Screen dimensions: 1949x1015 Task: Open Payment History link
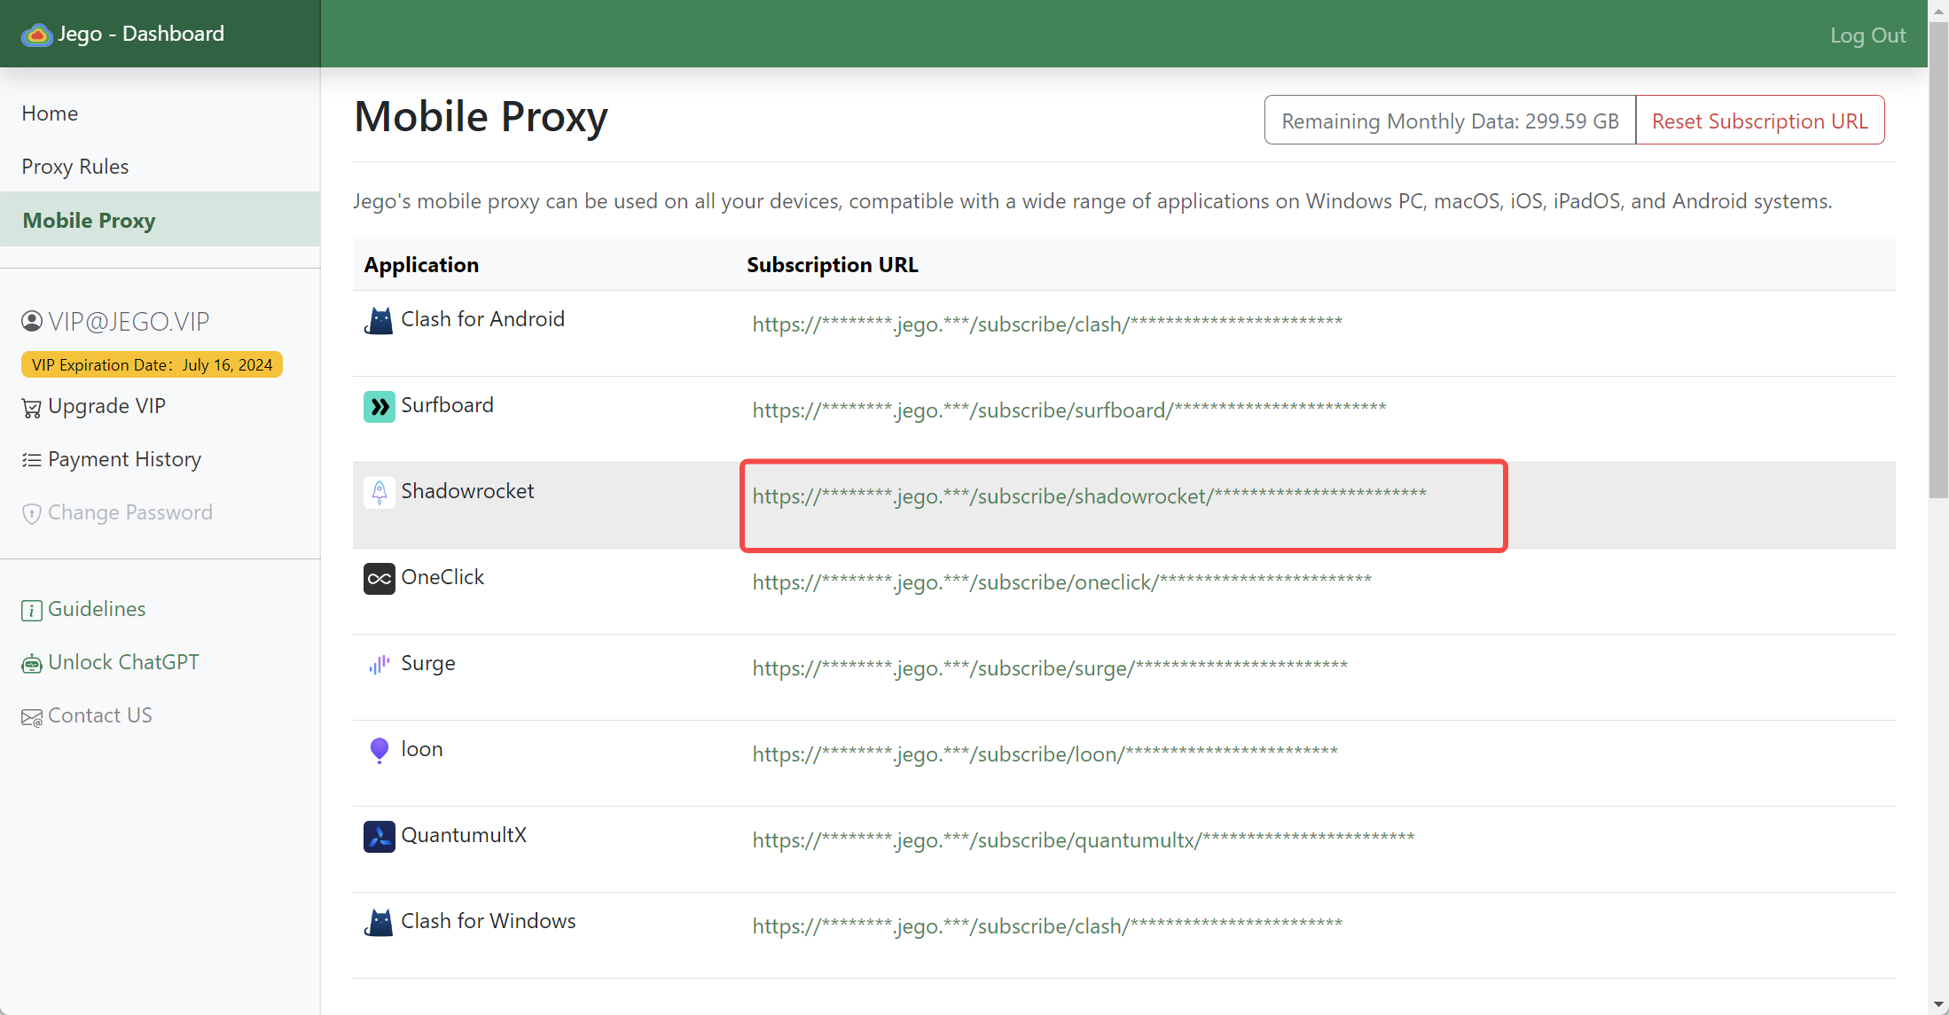pyautogui.click(x=123, y=459)
